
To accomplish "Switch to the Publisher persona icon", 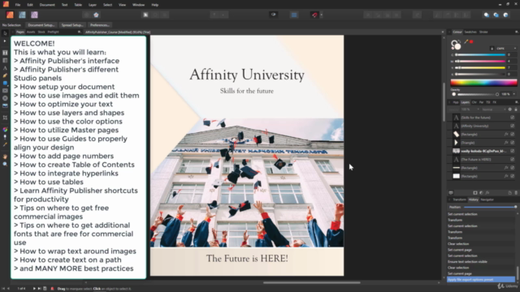I will [x=10, y=15].
